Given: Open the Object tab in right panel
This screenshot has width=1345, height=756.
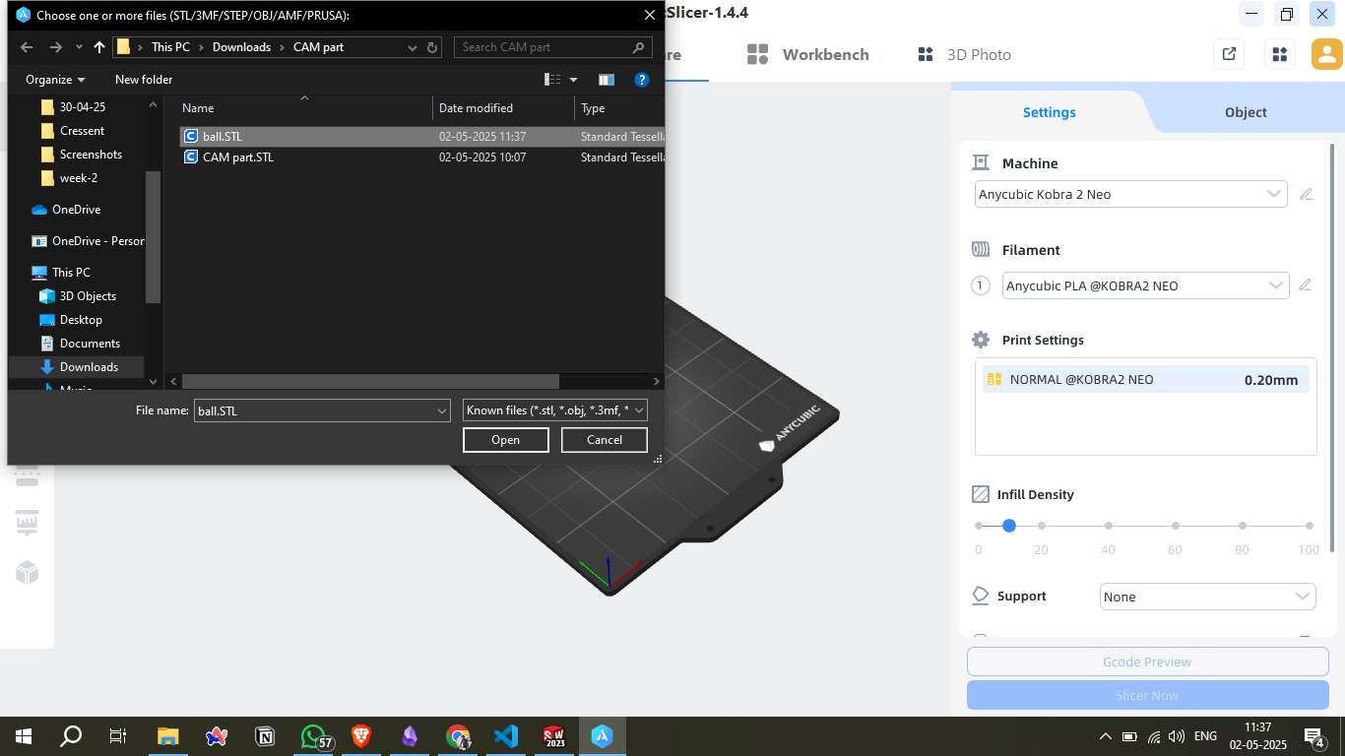Looking at the screenshot, I should (1246, 112).
